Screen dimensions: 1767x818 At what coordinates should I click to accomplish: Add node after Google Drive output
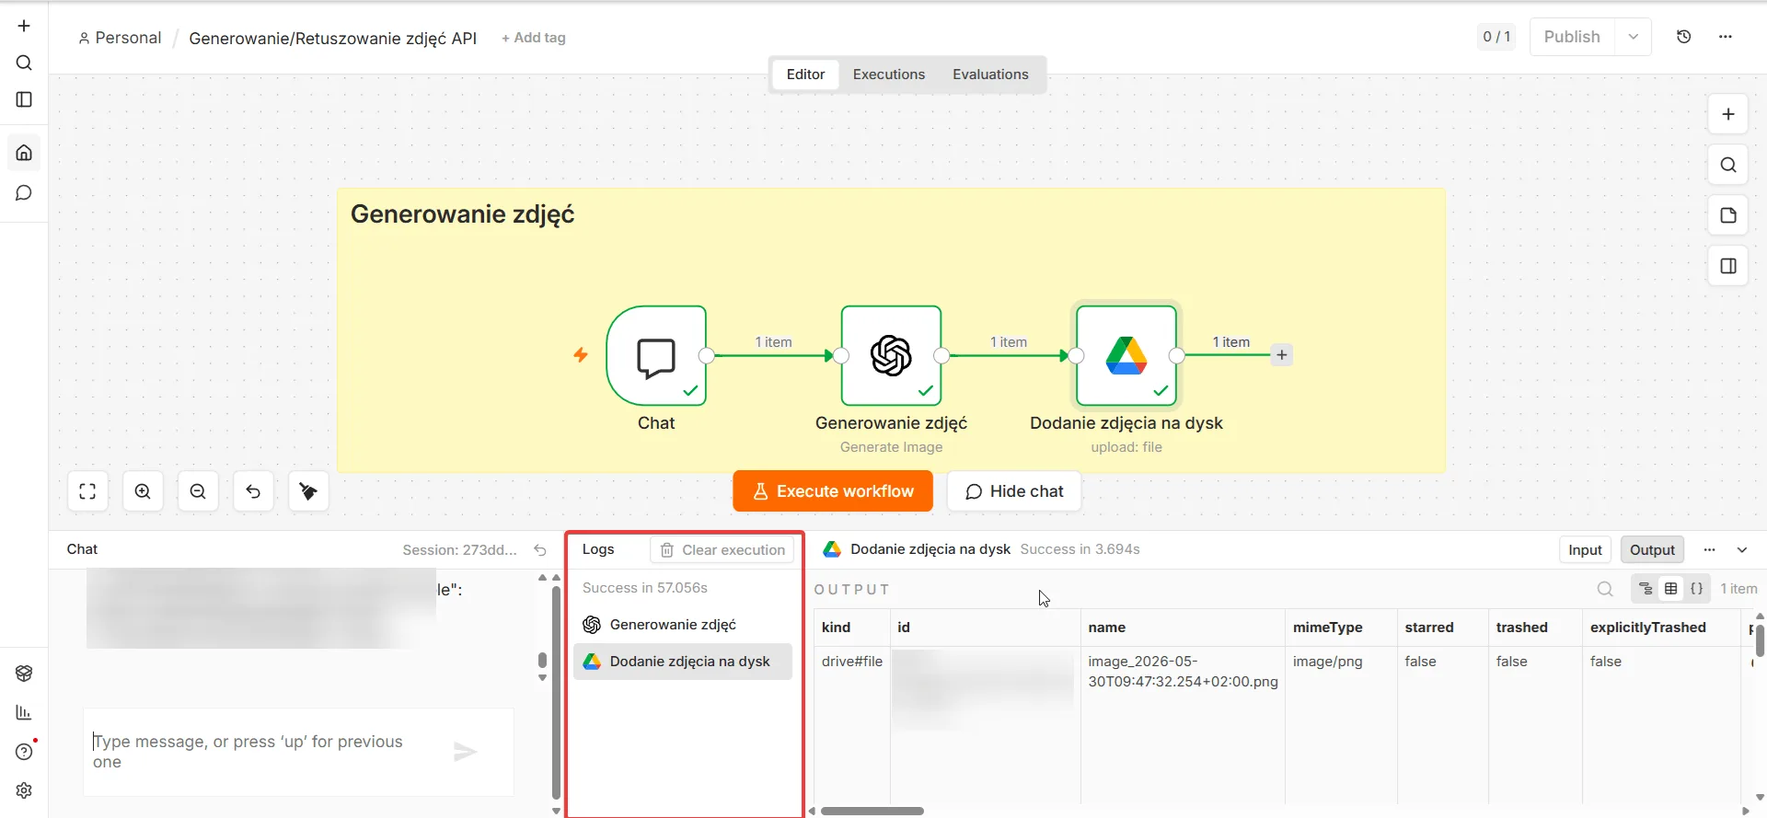(x=1282, y=355)
